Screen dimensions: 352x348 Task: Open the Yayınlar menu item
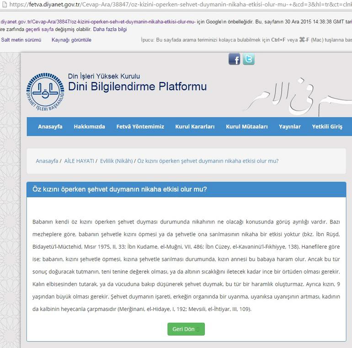289,126
